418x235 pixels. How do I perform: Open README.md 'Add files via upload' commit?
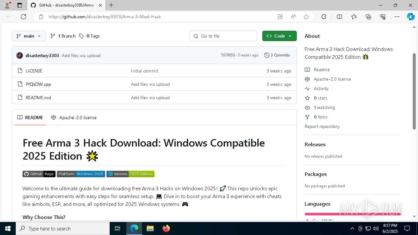pos(150,98)
